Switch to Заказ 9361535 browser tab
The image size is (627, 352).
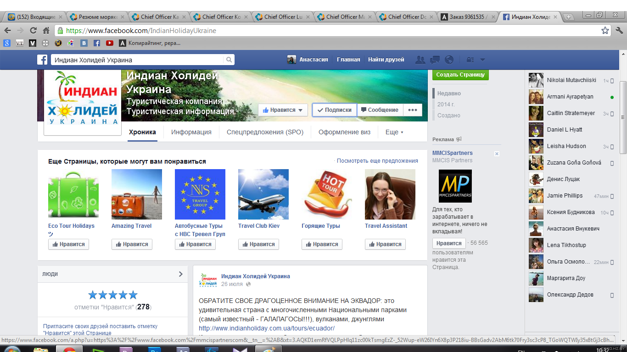tap(467, 17)
